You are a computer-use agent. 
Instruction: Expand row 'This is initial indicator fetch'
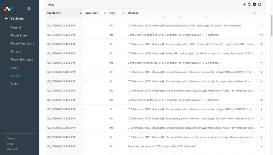[x=262, y=137]
